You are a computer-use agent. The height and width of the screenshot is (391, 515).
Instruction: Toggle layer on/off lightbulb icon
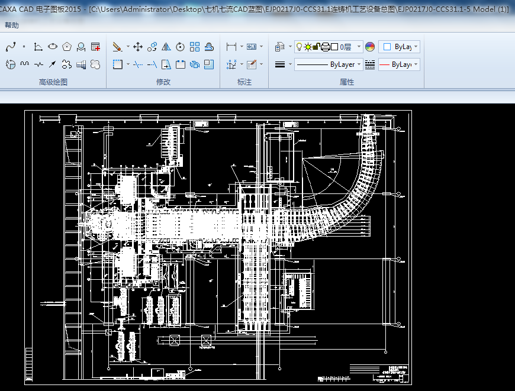pos(300,47)
